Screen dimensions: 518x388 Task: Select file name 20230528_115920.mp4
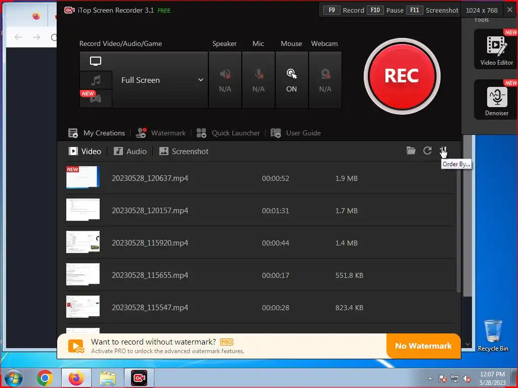[150, 243]
